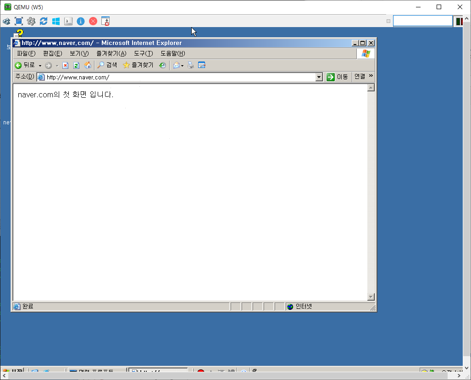This screenshot has width=471, height=380.
Task: Click the Edit page icon in IE toolbar
Action: tap(201, 65)
